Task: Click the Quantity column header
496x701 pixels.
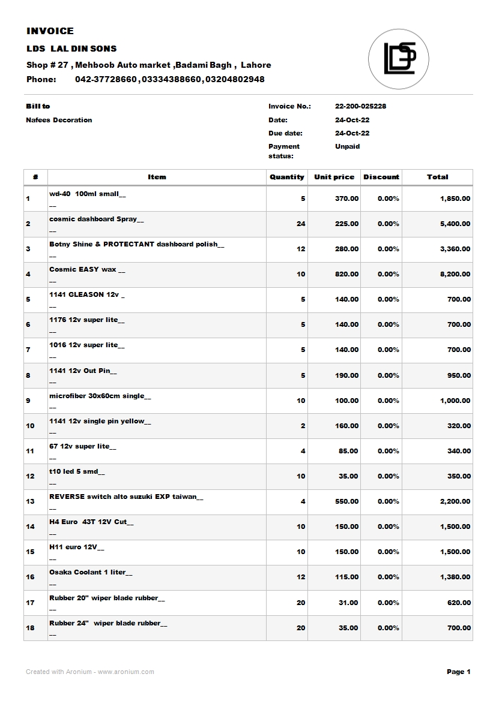Action: [287, 177]
